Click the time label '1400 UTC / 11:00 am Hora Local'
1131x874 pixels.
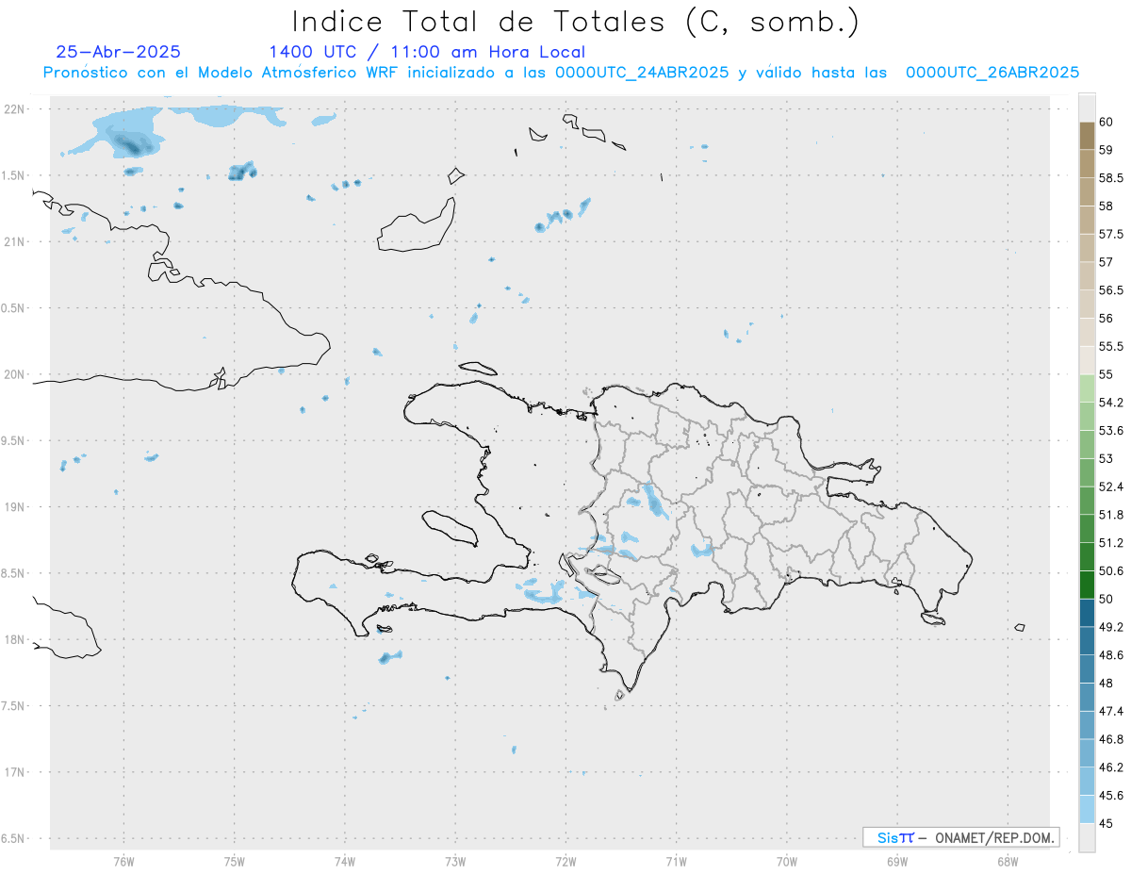pyautogui.click(x=427, y=52)
